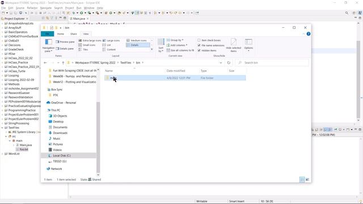The height and width of the screenshot is (204, 363).
Task: Click the Large thumbnails view icon at bottom right
Action: (307, 180)
